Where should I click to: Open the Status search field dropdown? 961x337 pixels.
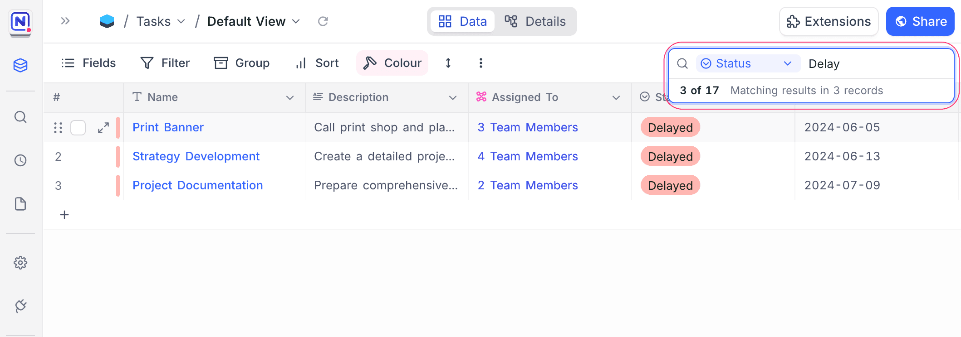[x=748, y=63]
